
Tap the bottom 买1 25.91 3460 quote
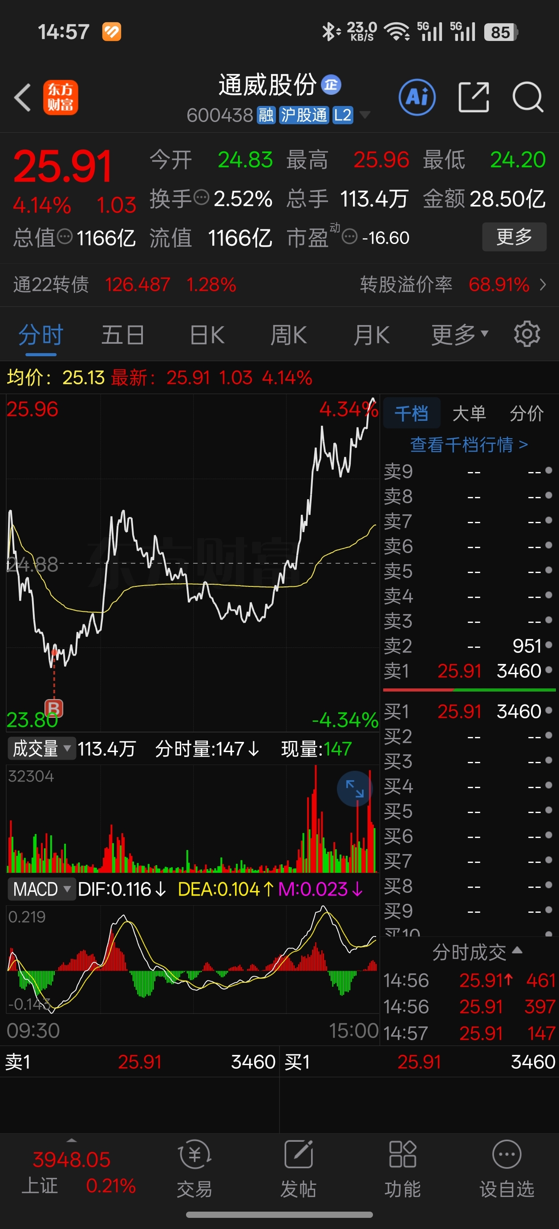pyautogui.click(x=419, y=1062)
